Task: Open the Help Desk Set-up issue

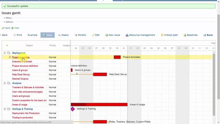Action: pyautogui.click(x=21, y=74)
